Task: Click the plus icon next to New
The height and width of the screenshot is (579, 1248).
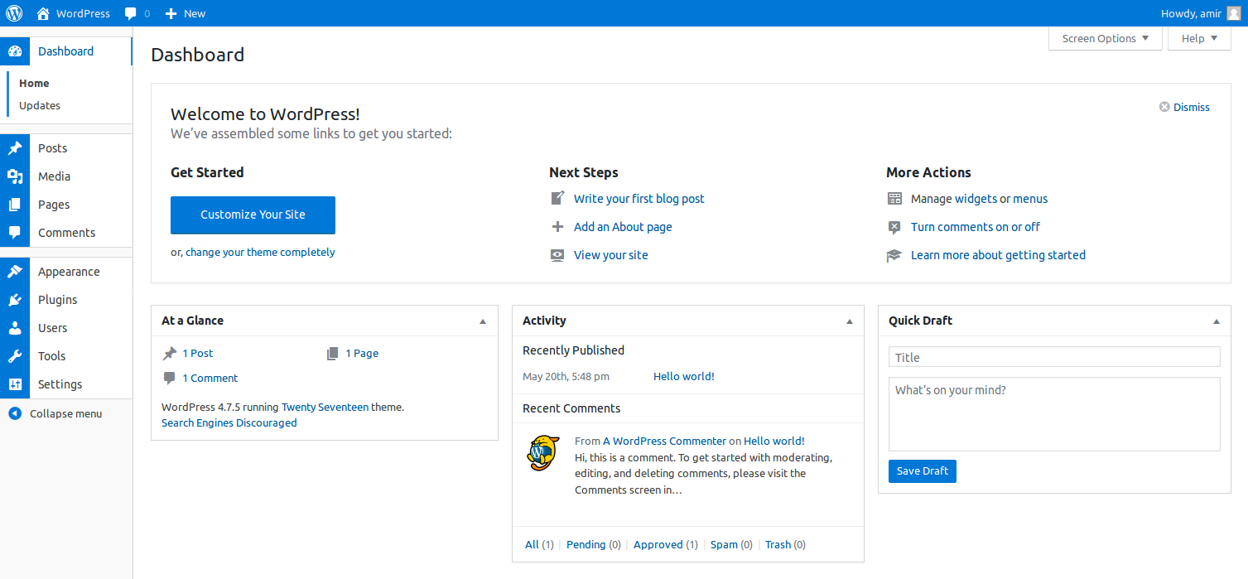Action: click(x=171, y=13)
